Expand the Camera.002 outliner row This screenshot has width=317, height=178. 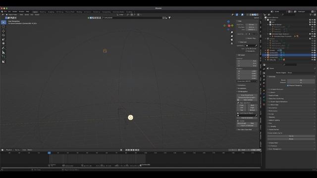pos(266,55)
